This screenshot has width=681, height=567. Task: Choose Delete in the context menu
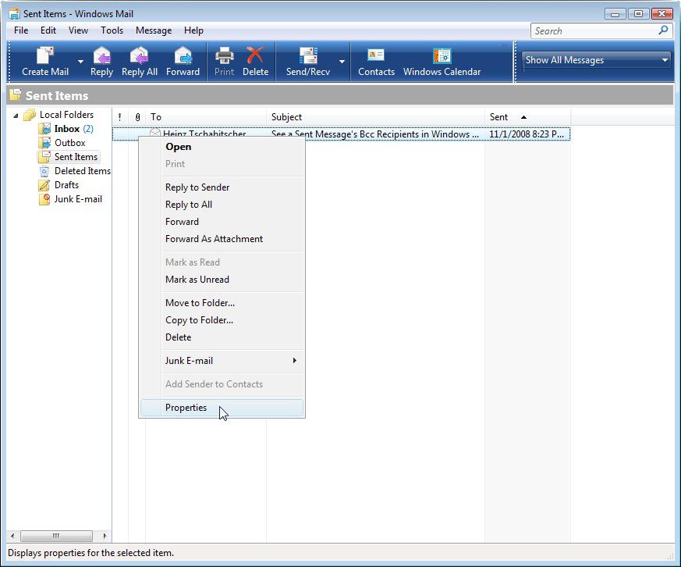222,337
